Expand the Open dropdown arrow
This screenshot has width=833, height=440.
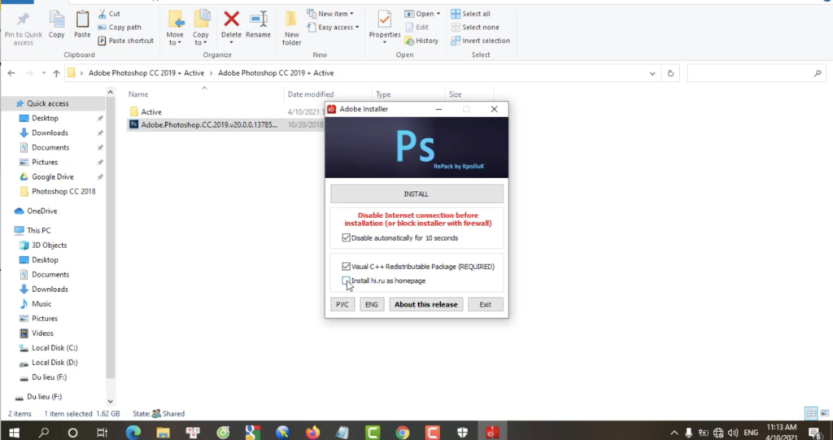point(438,14)
